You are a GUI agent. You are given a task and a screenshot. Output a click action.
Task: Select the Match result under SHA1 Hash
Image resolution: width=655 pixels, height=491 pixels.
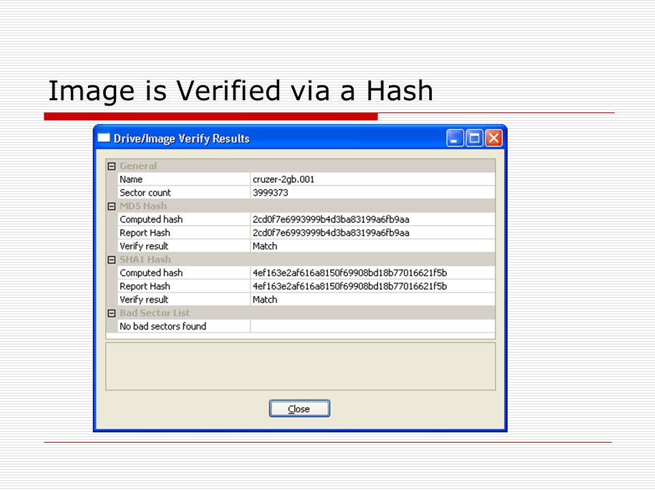click(x=265, y=300)
